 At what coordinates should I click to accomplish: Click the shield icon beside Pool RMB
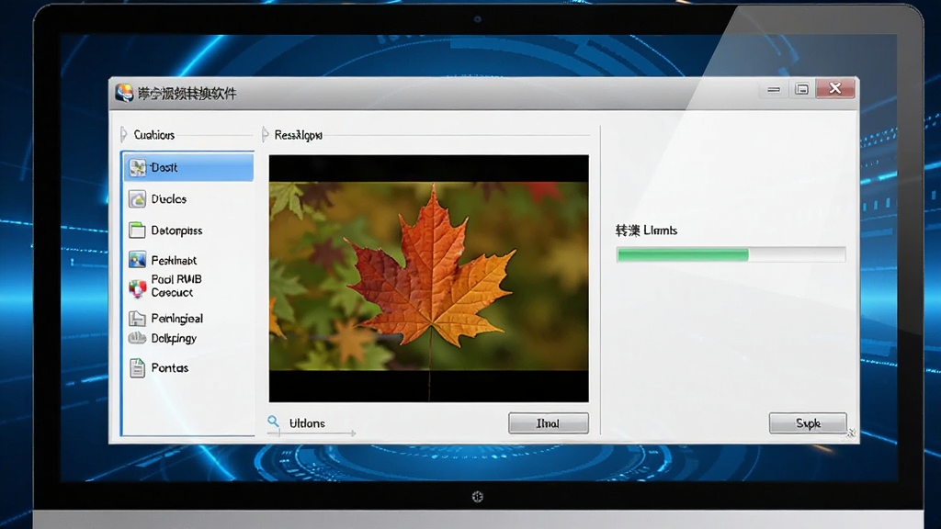(138, 287)
